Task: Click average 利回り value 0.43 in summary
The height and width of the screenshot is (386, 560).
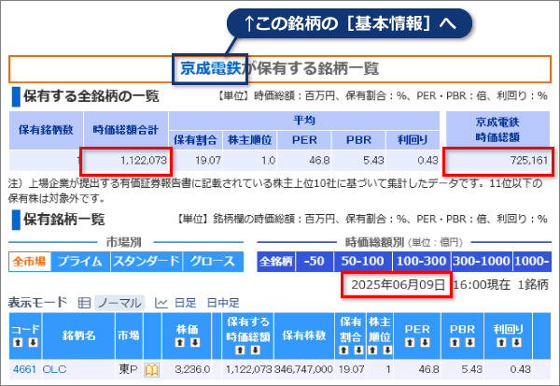Action: click(427, 160)
